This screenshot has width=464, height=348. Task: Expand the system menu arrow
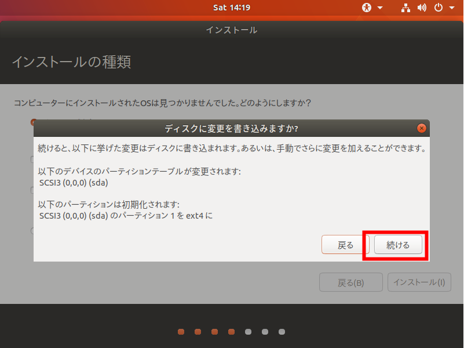452,8
